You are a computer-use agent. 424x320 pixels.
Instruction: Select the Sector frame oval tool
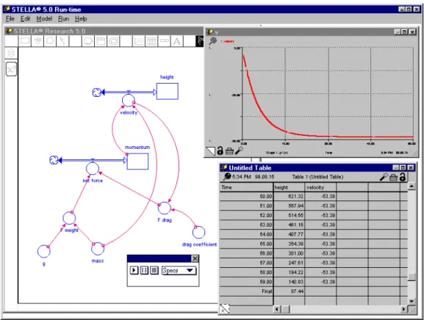(x=88, y=41)
